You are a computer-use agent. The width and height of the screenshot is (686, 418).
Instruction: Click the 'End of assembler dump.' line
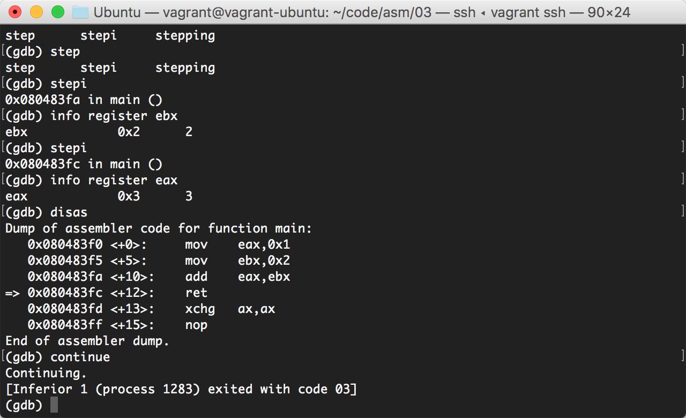[x=87, y=341]
